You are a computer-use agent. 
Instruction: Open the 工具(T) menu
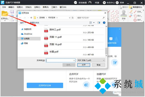tap(54, 7)
